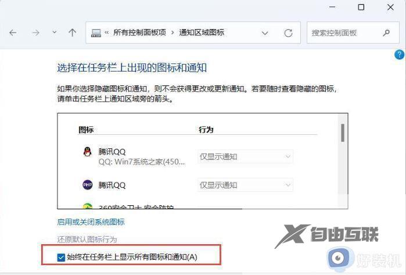Click the computer icon in the address bar
Viewport: 406px width, 275px height.
pyautogui.click(x=96, y=33)
